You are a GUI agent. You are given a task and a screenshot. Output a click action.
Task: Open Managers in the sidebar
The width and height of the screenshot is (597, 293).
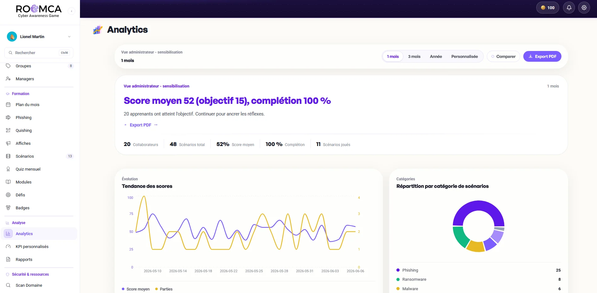point(39,79)
